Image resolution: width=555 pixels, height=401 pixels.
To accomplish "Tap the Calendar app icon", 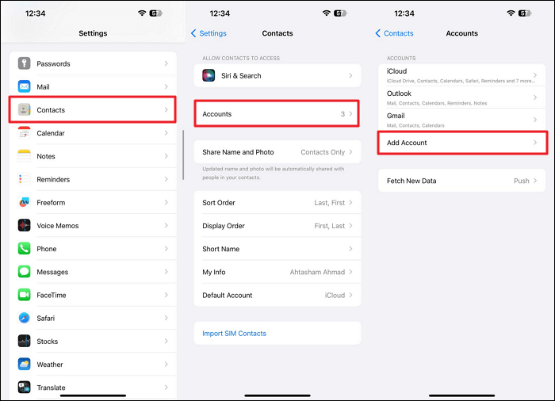I will click(24, 133).
